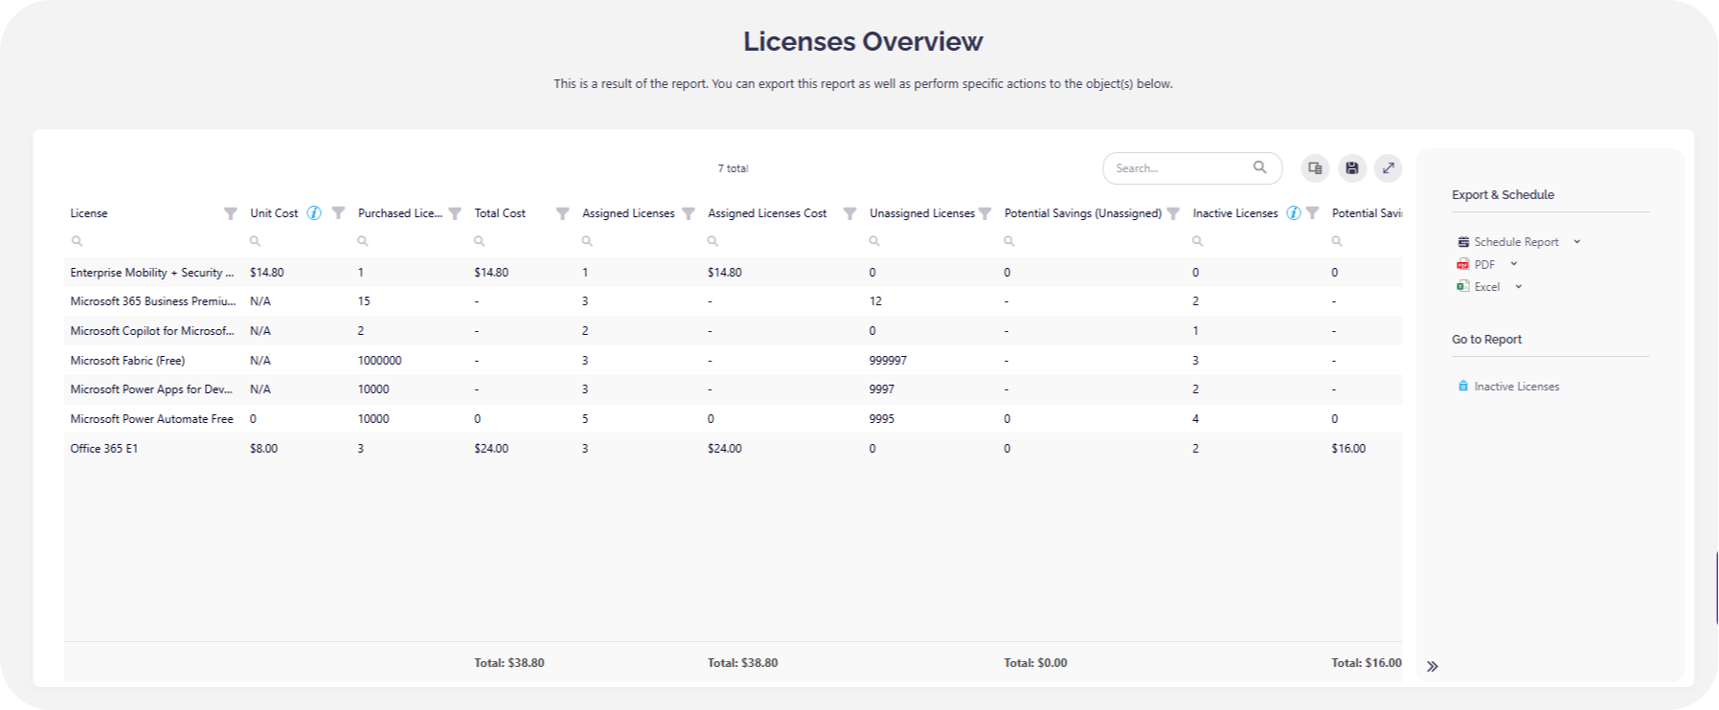Sort by Total Cost column header
The width and height of the screenshot is (1719, 710).
pos(500,213)
